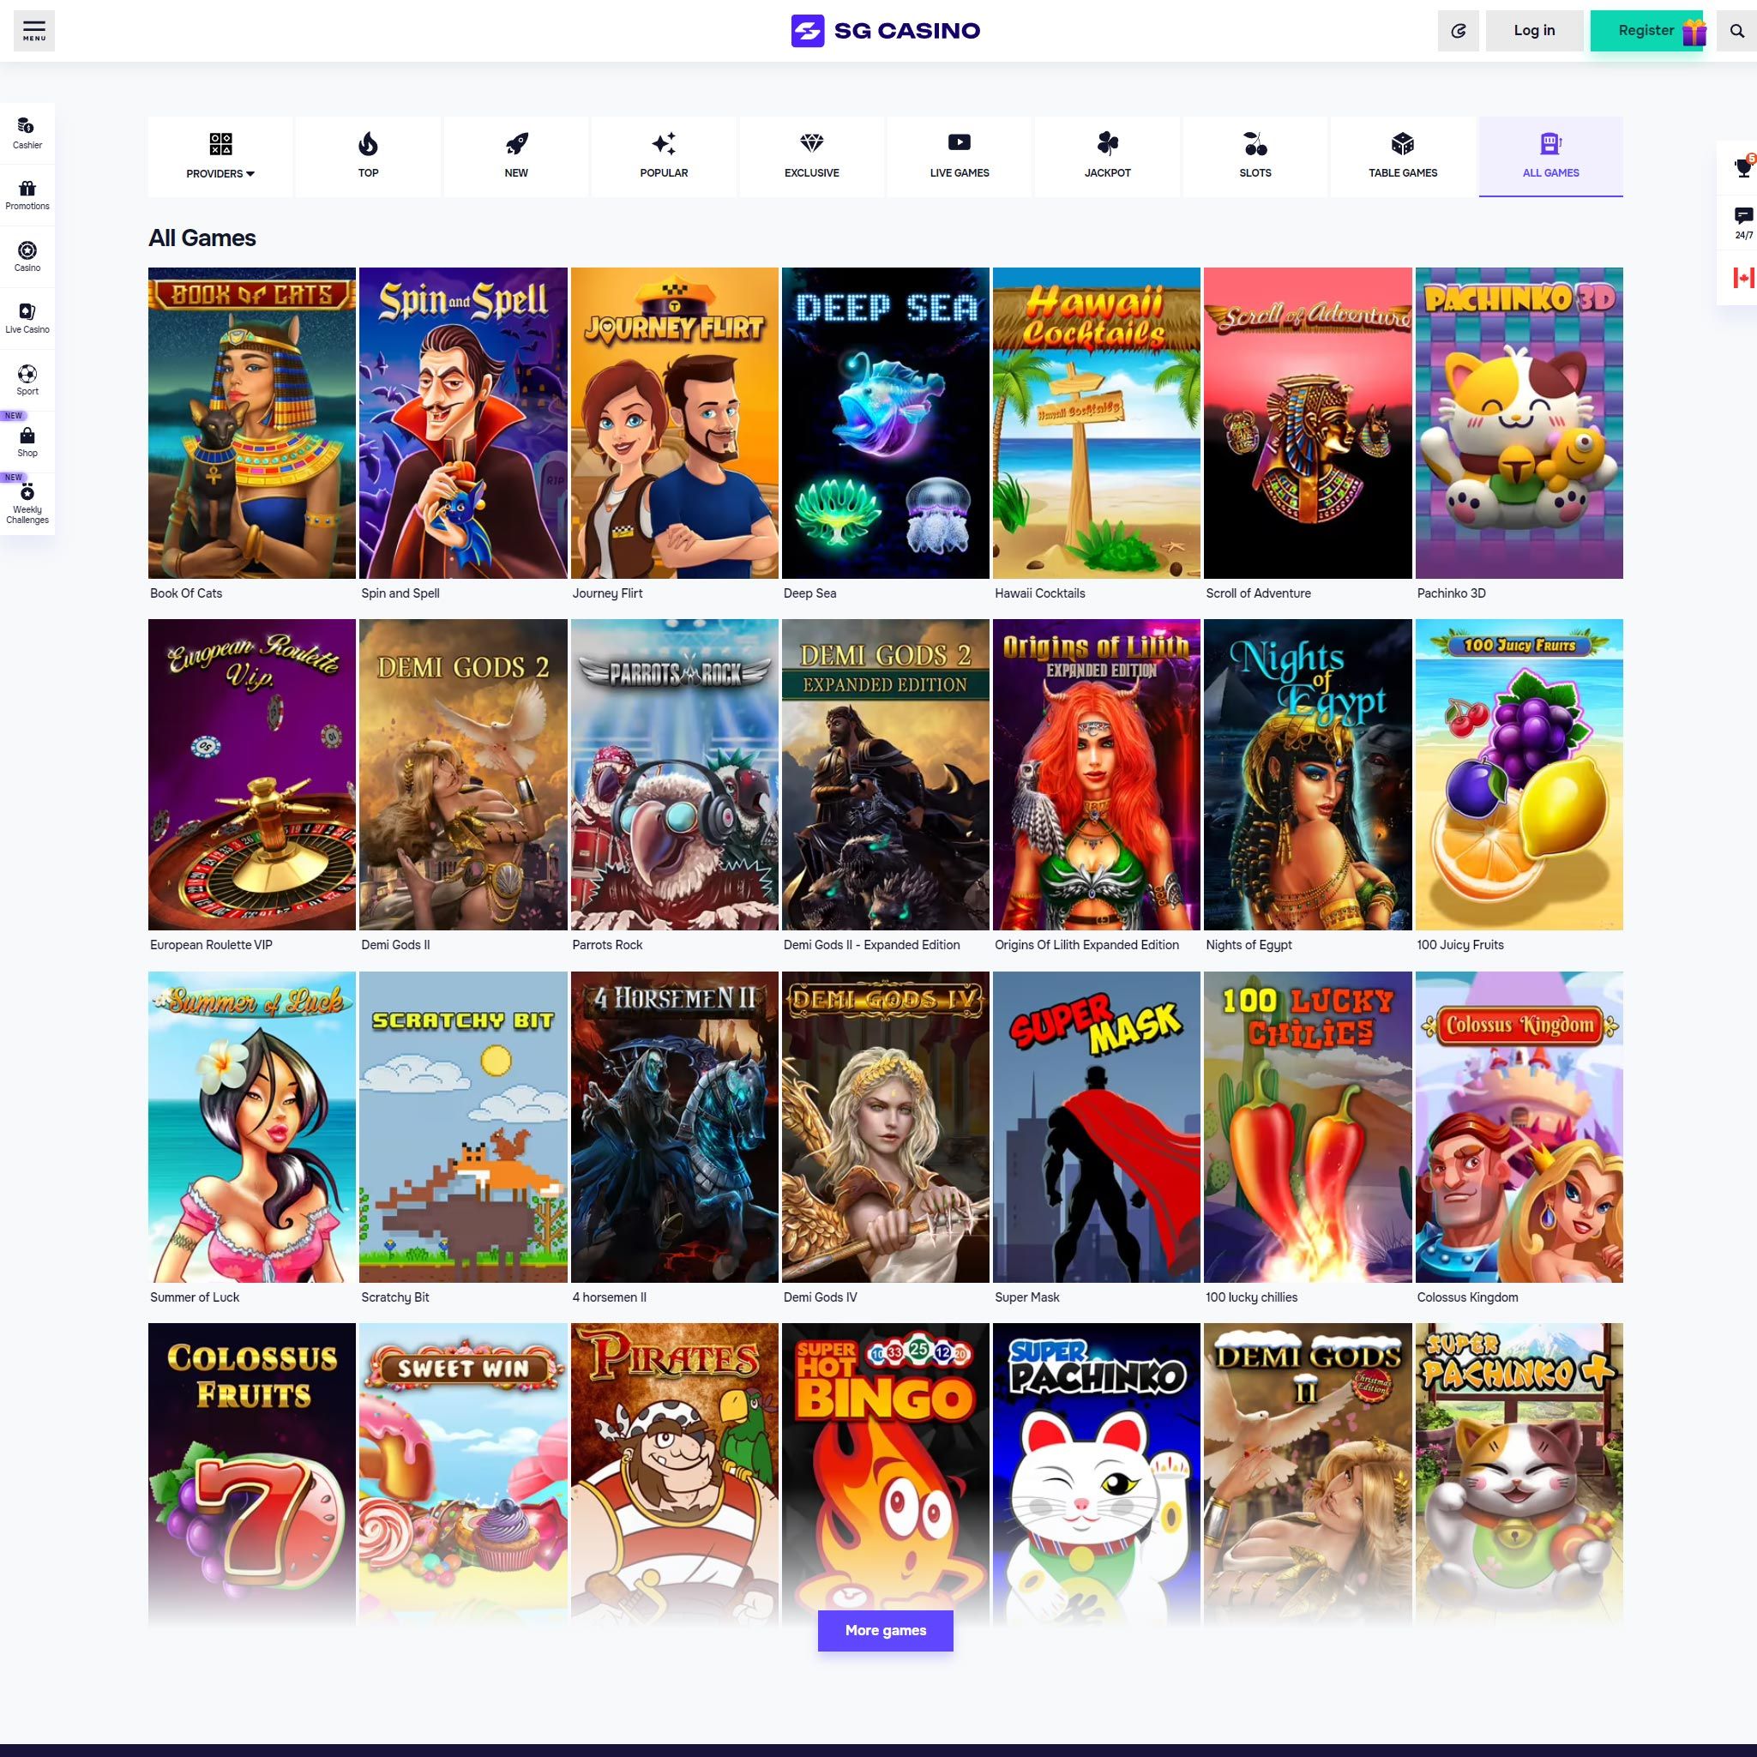Click the trophy icon on right edge

[x=1742, y=168]
